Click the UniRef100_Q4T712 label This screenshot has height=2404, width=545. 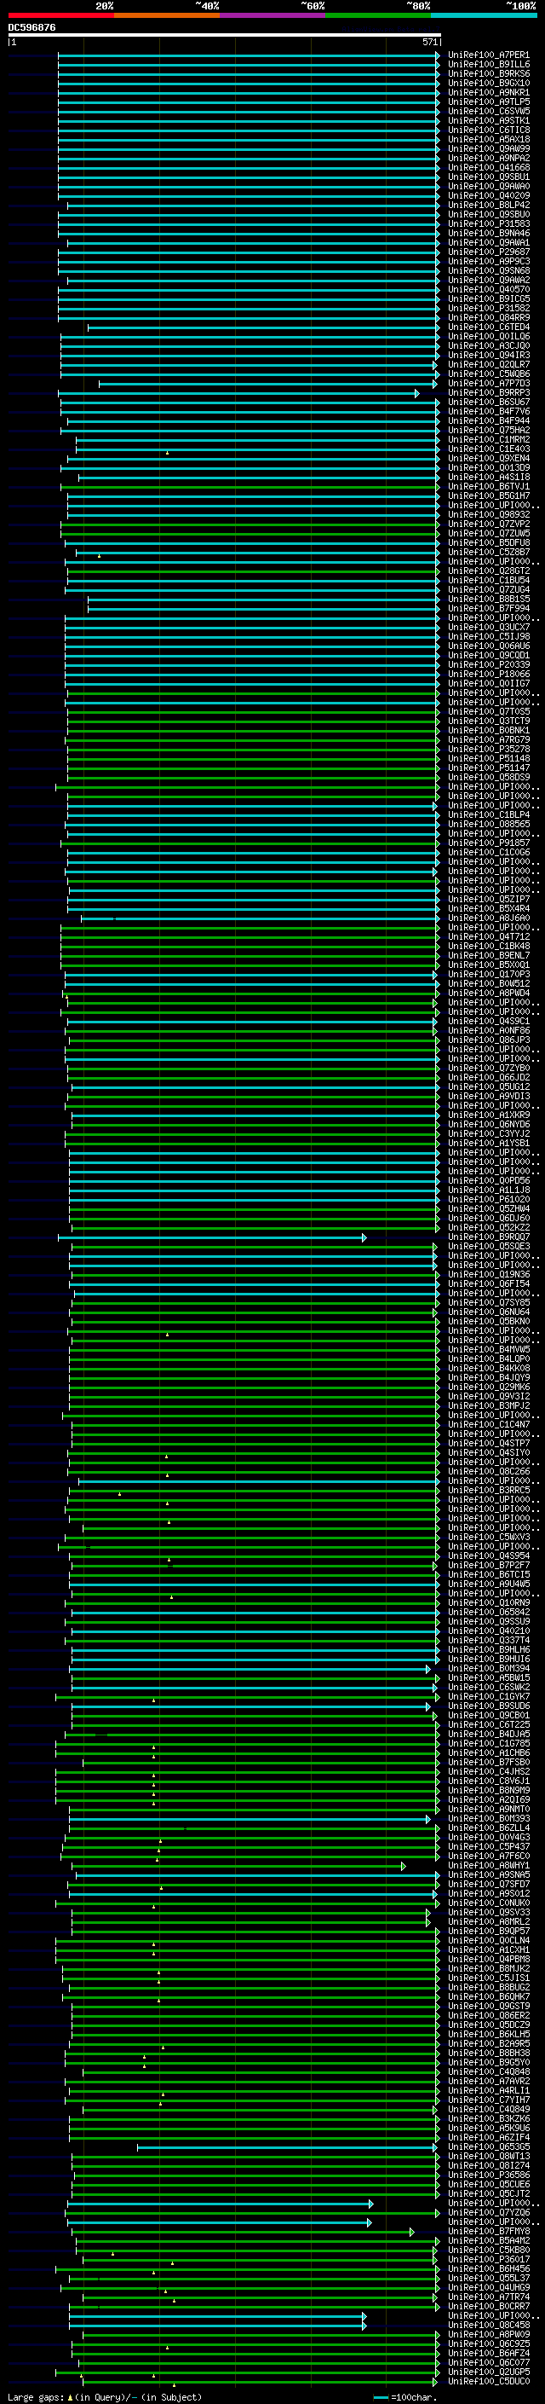click(x=489, y=936)
